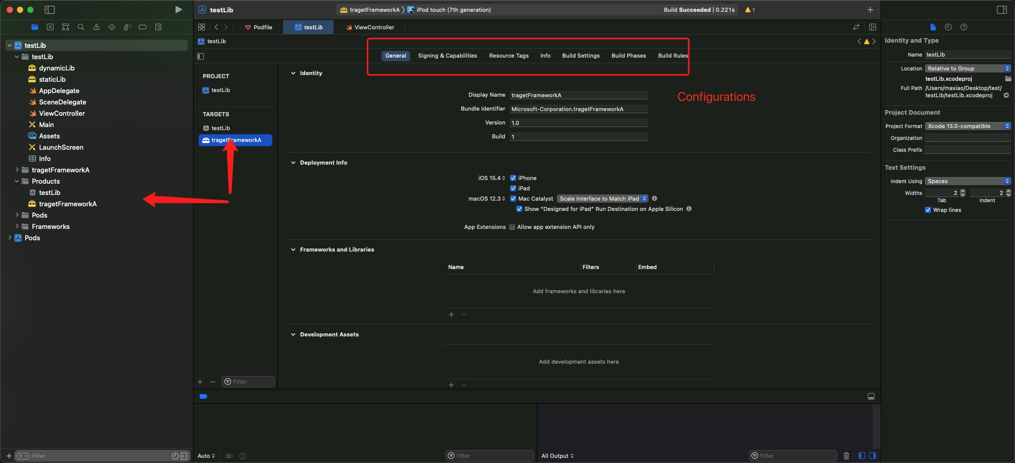Image resolution: width=1015 pixels, height=463 pixels.
Task: Expand the tragetFrameworkA folder in navigator
Action: 17,170
